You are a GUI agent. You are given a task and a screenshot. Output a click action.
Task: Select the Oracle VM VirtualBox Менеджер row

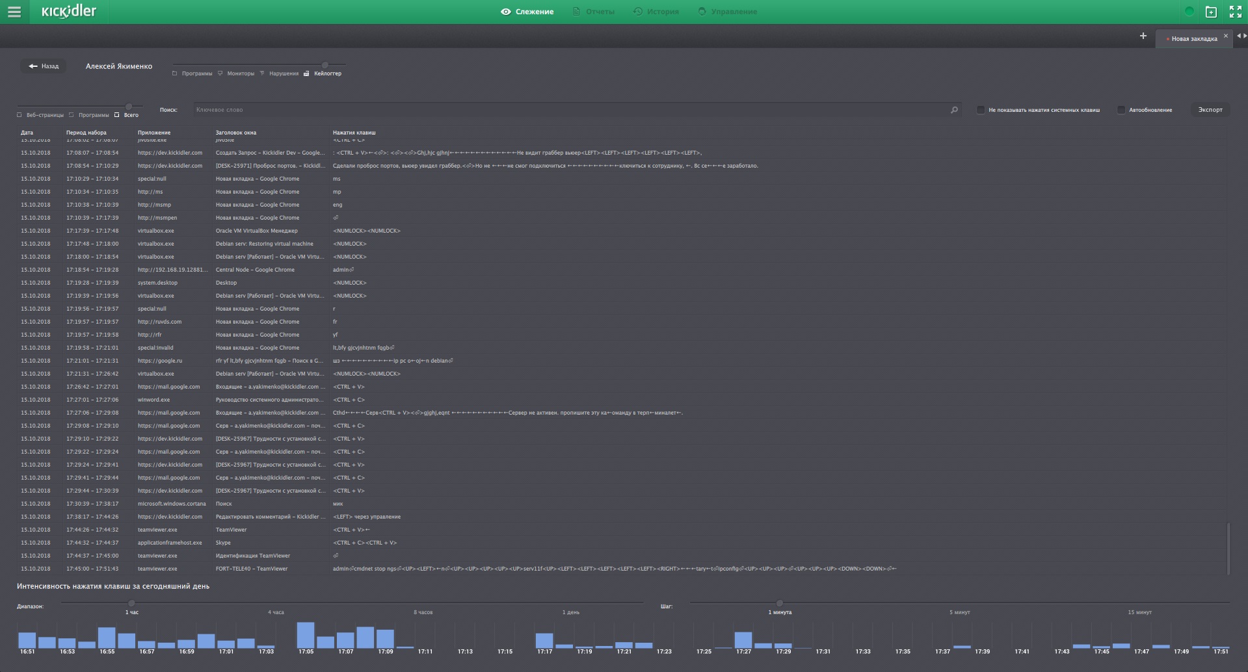[x=622, y=231]
